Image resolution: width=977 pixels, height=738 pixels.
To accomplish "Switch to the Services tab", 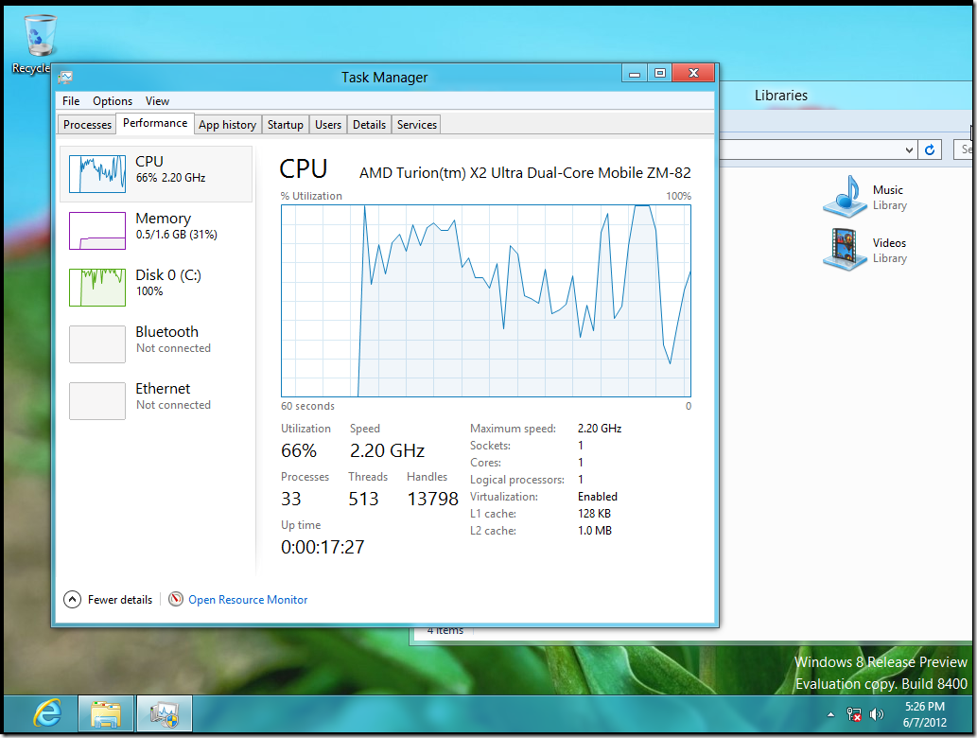I will pos(417,125).
